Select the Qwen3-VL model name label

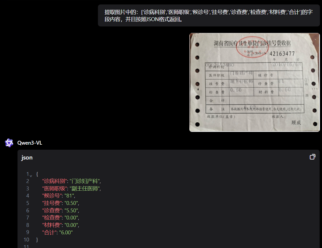pos(30,143)
